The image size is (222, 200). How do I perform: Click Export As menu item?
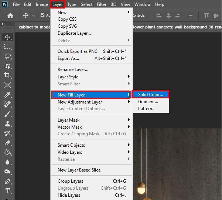(x=92, y=58)
